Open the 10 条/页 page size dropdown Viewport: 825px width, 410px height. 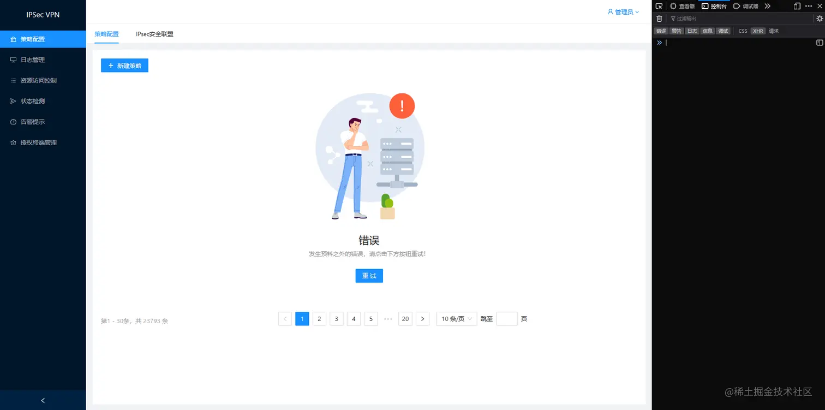[456, 319]
